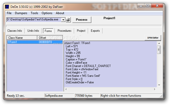Screen dimensions: 170x105
Task: Click the '770560 bytes' status bar panel
Action: (87, 96)
